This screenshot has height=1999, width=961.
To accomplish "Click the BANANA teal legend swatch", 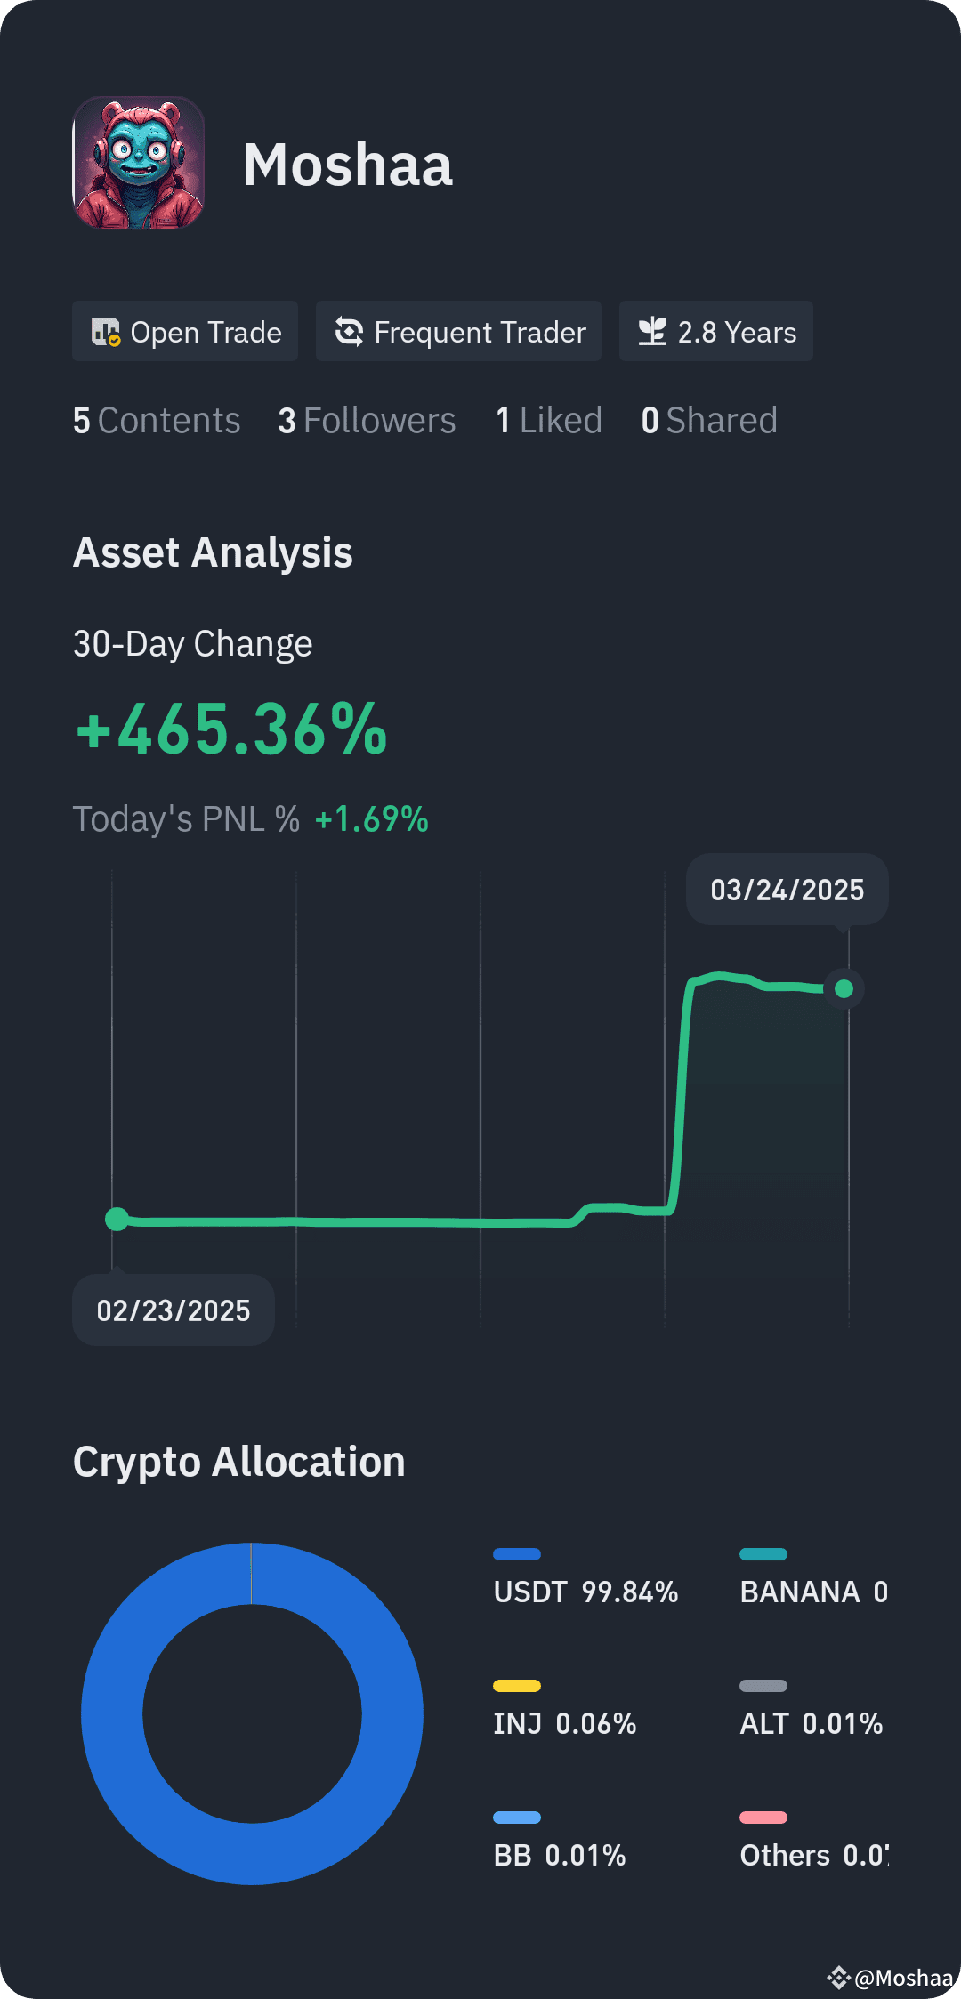I will tap(763, 1554).
